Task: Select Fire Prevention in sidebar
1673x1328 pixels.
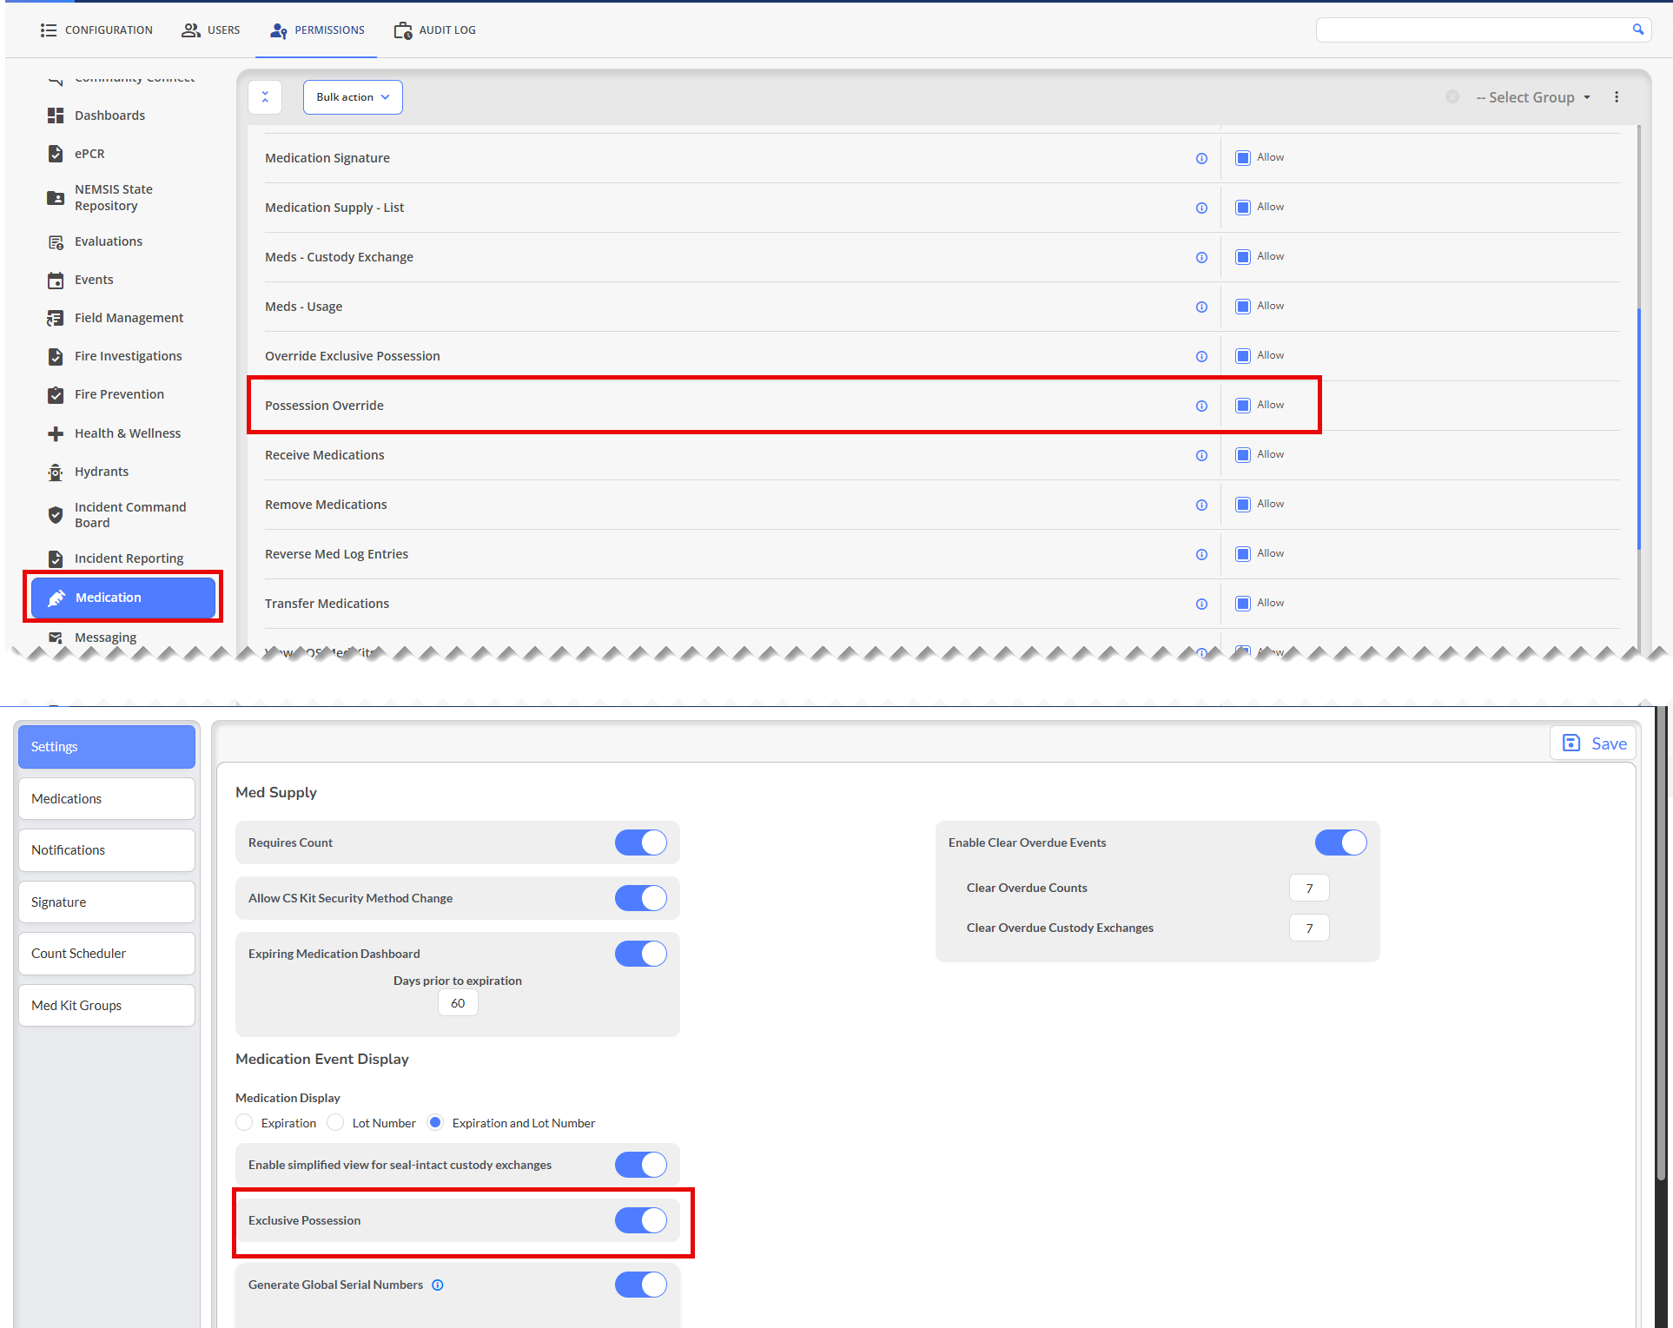Action: tap(119, 394)
